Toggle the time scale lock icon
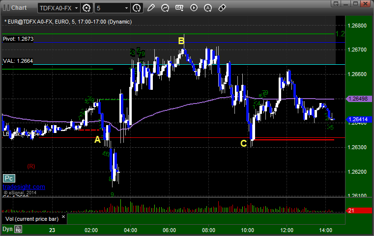 point(18,229)
